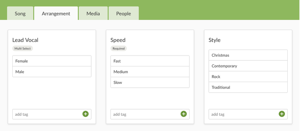300x131 pixels.
Task: Focus the add tag field under Style
Action: [248, 114]
